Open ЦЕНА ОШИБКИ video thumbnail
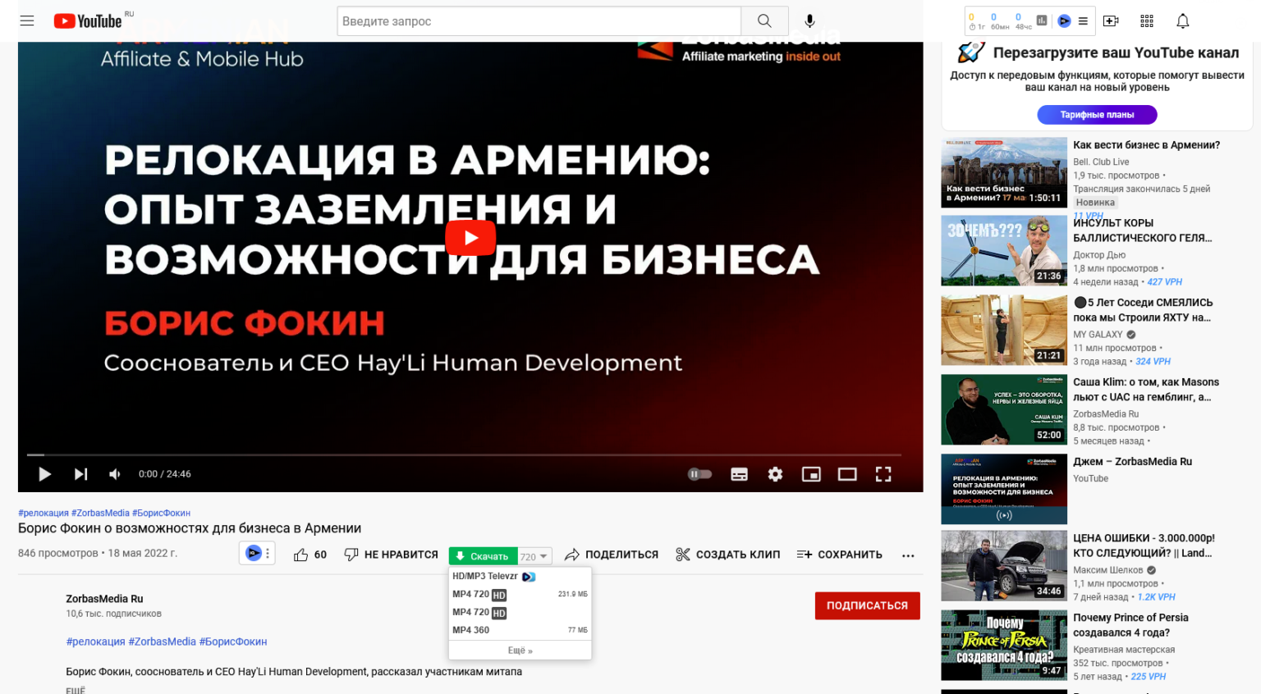The image size is (1261, 694). click(x=1004, y=566)
